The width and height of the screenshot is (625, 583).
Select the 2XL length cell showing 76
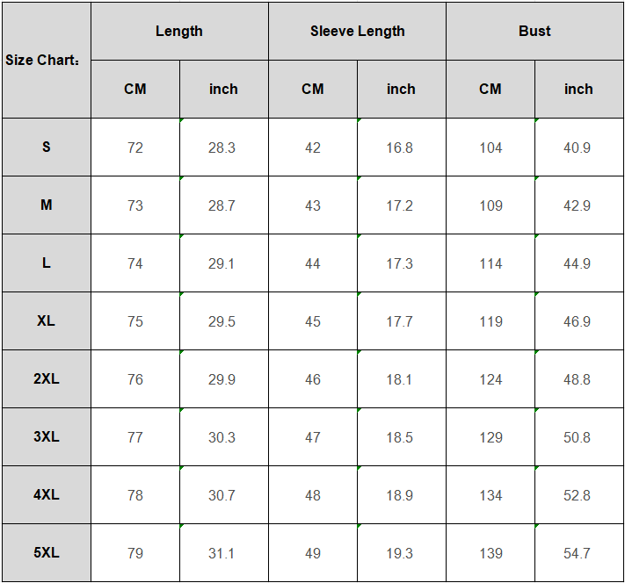[x=135, y=379]
